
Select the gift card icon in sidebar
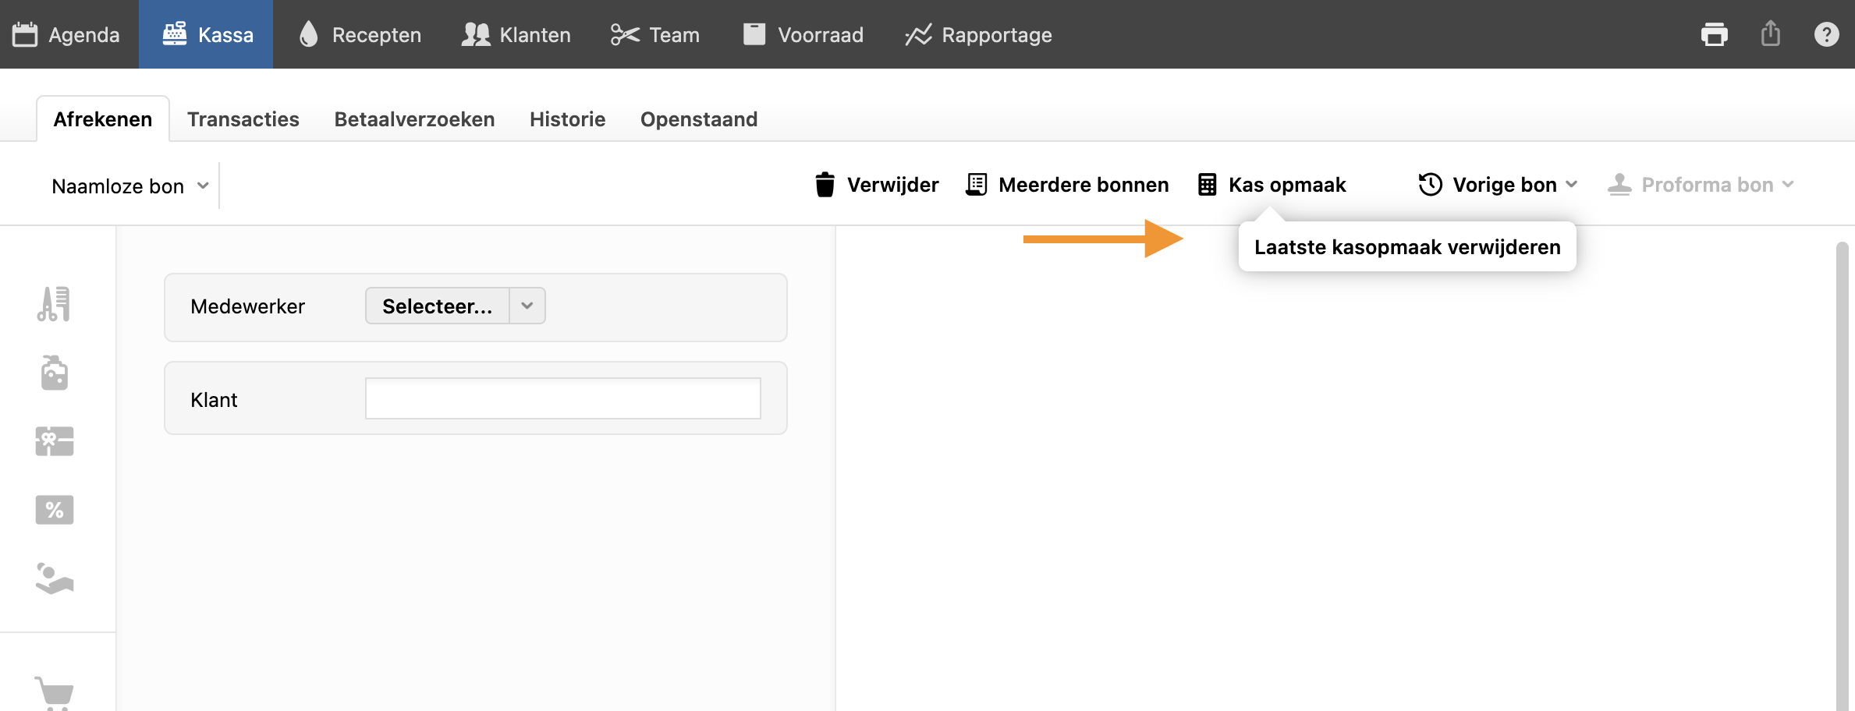coord(54,441)
